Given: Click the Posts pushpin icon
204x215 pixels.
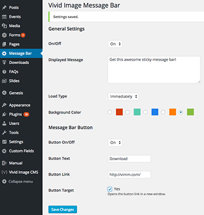Looking at the screenshot, I should (4, 8).
